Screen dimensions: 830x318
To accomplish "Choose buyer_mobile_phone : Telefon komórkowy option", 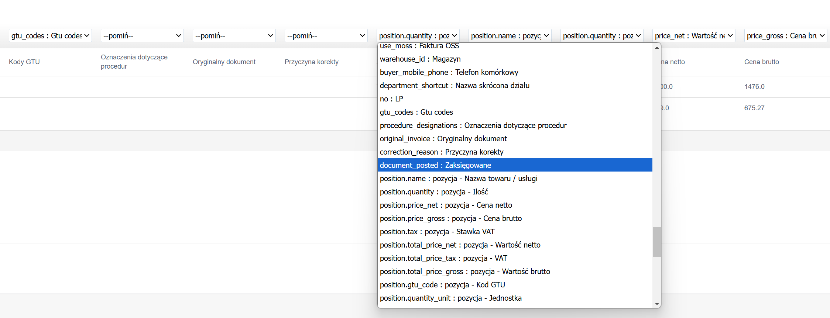I will point(515,72).
